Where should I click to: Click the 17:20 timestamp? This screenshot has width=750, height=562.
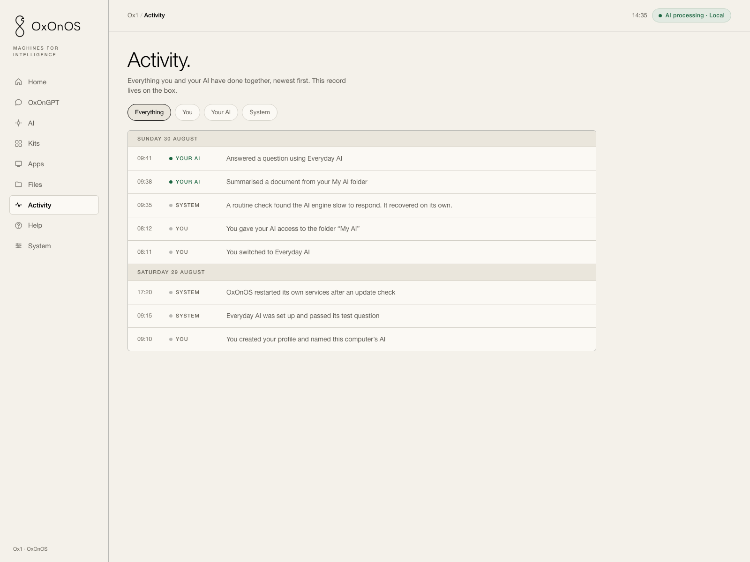pos(144,292)
